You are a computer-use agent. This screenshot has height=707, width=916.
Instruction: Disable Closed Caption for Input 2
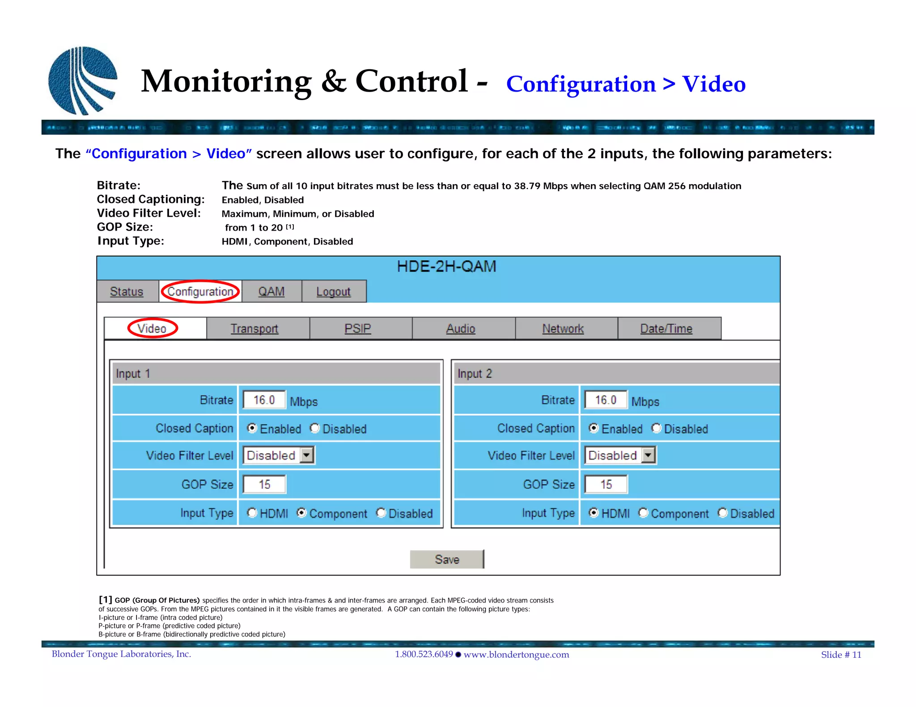point(656,428)
